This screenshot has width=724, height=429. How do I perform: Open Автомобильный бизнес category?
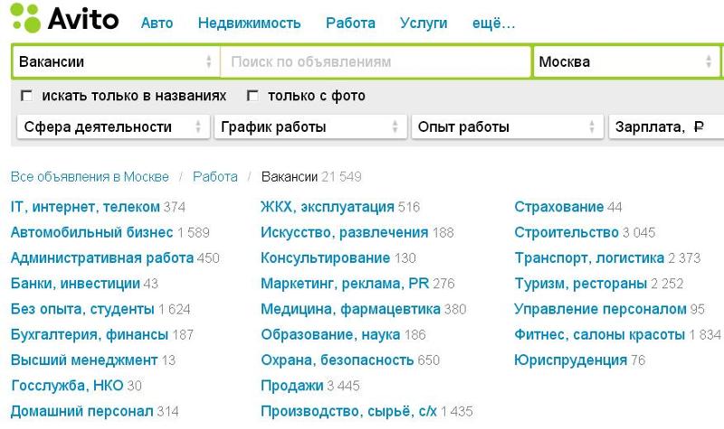[x=92, y=232]
